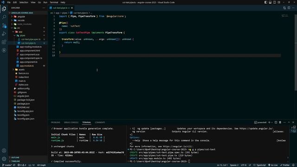Screen dimensions: 297x167
Task: Open the Extensions view
Action: pos(4,42)
